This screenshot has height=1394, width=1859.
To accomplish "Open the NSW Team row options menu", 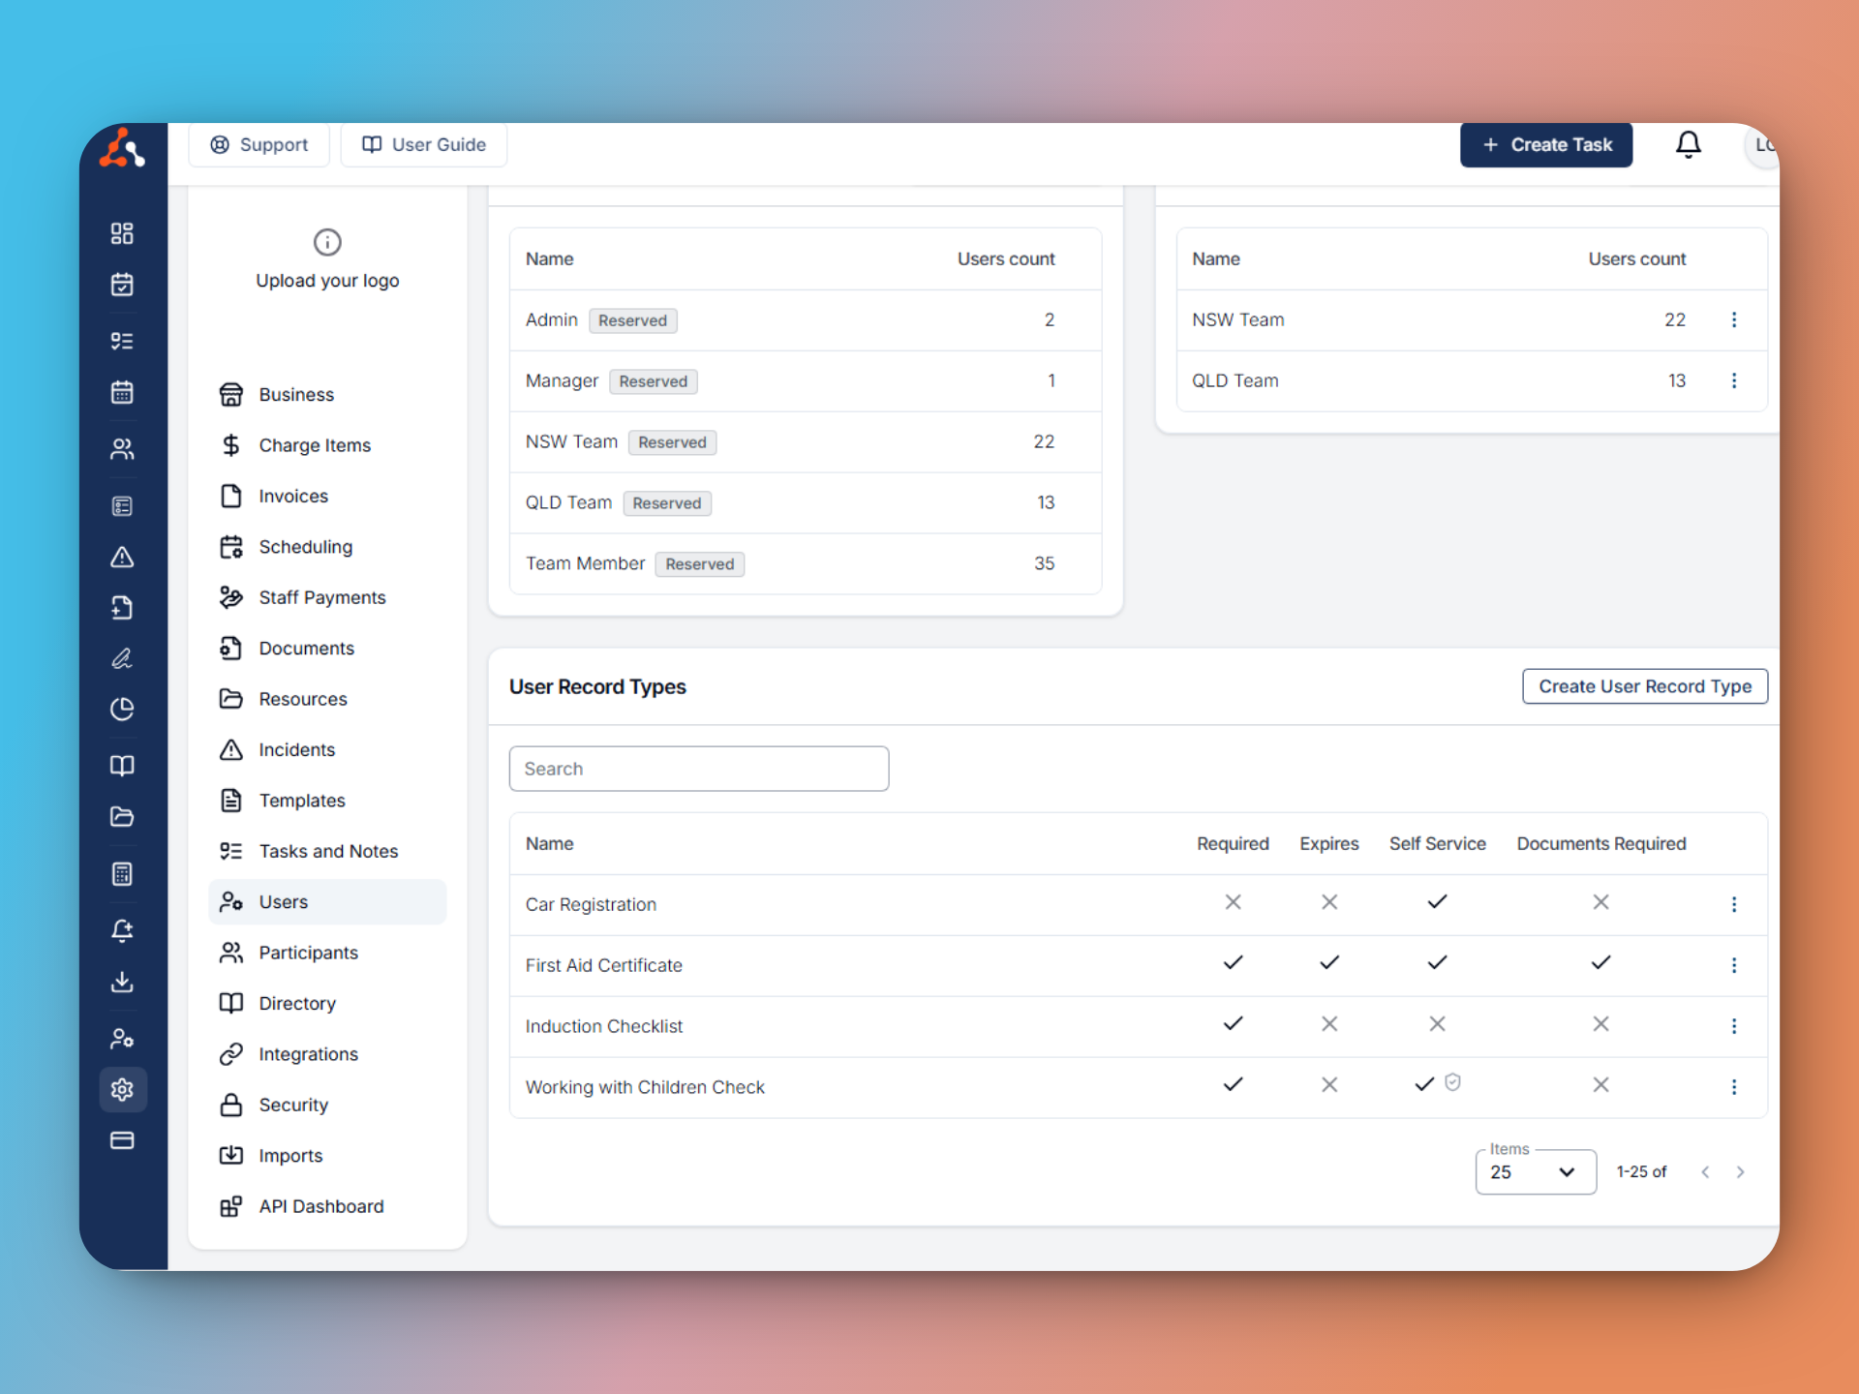I will pos(1734,319).
